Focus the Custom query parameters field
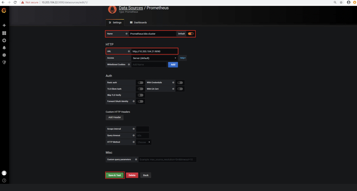This screenshot has width=357, height=191. tap(167, 160)
